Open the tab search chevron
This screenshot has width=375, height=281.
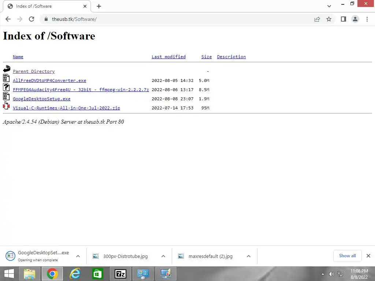pos(329,6)
